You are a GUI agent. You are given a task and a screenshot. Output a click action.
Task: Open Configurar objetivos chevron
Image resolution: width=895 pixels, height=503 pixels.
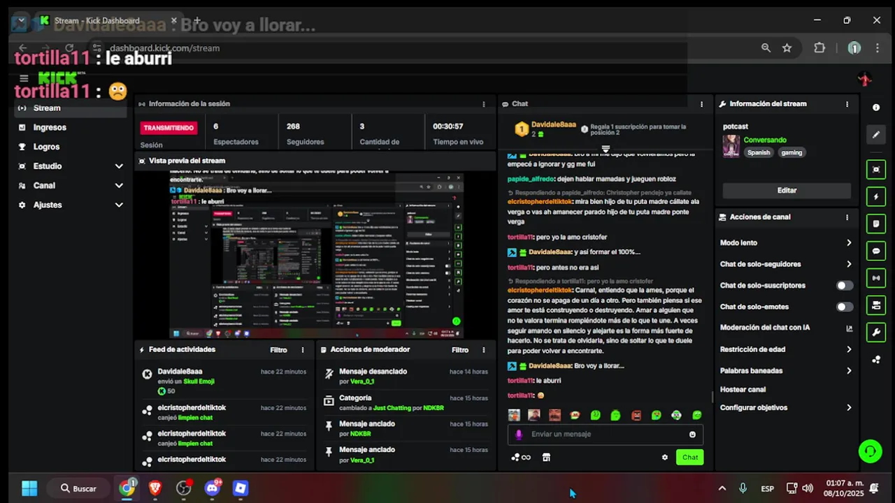pyautogui.click(x=849, y=408)
